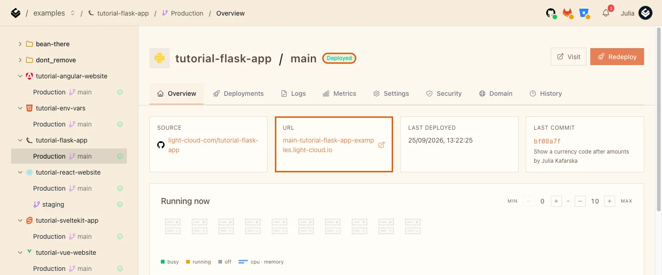This screenshot has width=662, height=275.
Task: Click the busy legend green swatch
Action: tap(163, 262)
